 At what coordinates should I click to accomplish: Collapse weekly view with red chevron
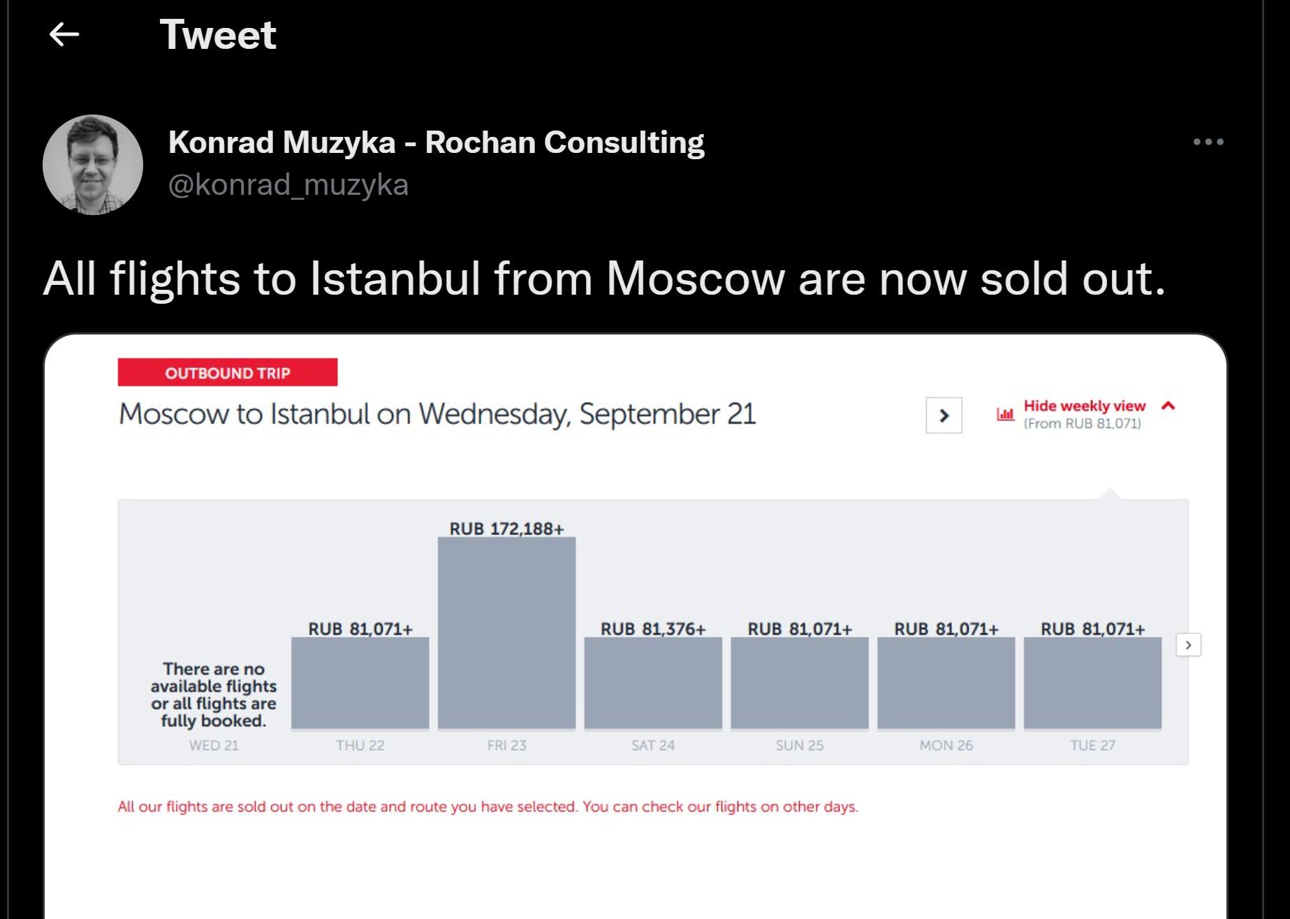click(1168, 406)
